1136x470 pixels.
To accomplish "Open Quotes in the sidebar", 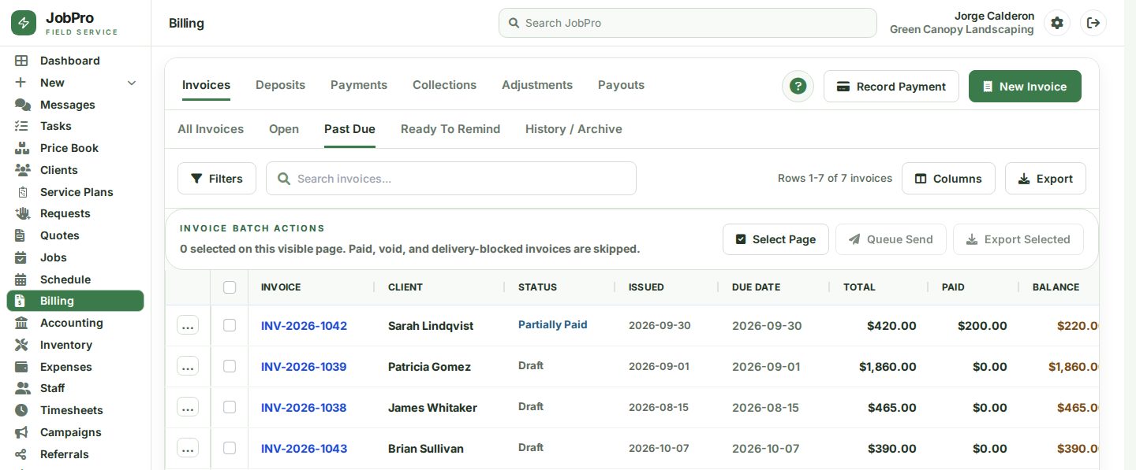I will tap(76, 235).
